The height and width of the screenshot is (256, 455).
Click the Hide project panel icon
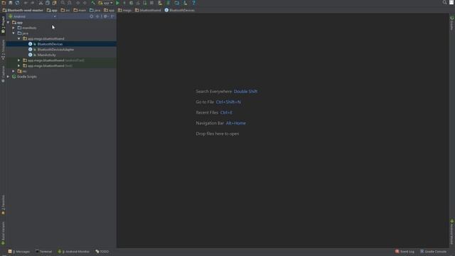click(x=112, y=16)
